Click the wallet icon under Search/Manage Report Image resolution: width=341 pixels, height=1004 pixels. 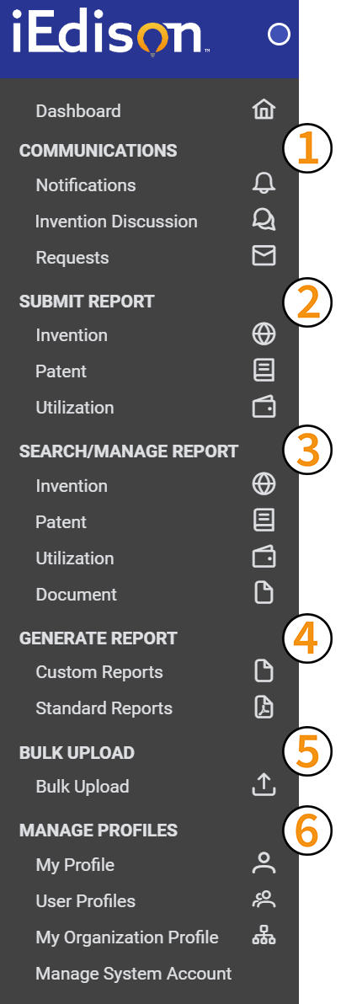pyautogui.click(x=264, y=558)
